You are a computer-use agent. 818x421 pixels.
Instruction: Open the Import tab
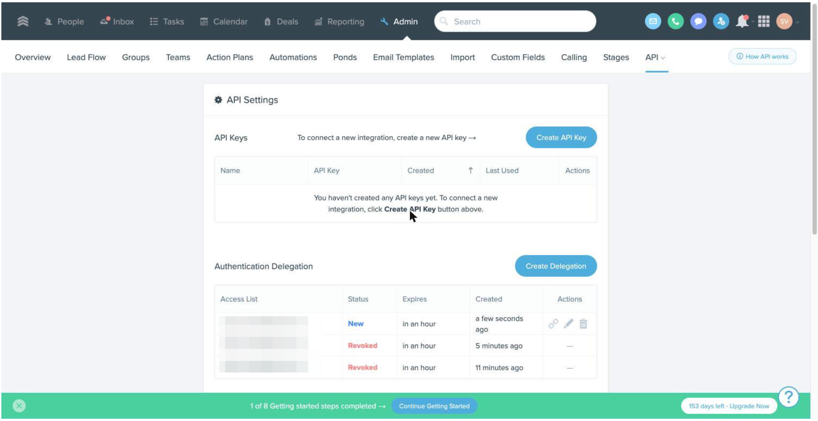pos(463,57)
